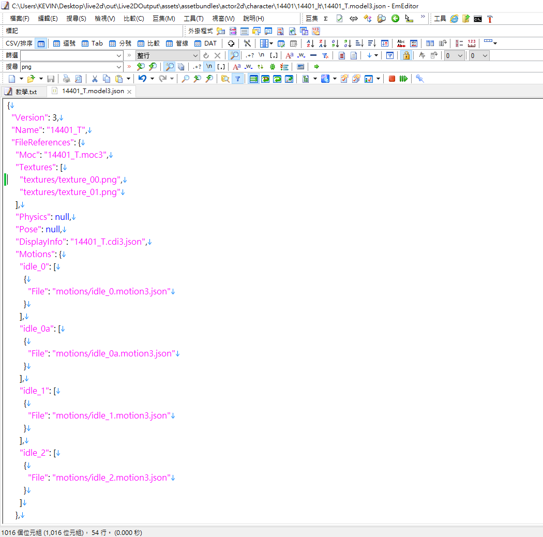Open the search text dropdown containing png
Image resolution: width=543 pixels, height=537 pixels.
pos(119,67)
